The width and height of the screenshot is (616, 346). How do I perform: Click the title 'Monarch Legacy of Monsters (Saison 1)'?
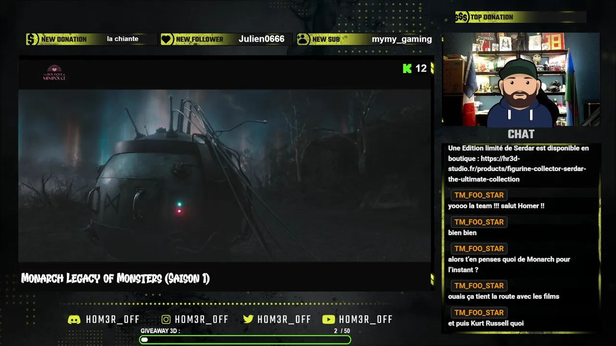(115, 278)
